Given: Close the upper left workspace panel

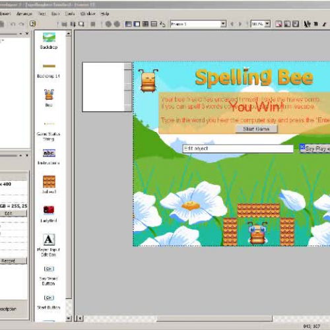Looking at the screenshot, I should [x=27, y=34].
